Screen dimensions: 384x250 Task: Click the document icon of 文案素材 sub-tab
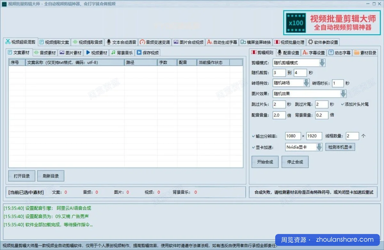[10, 52]
